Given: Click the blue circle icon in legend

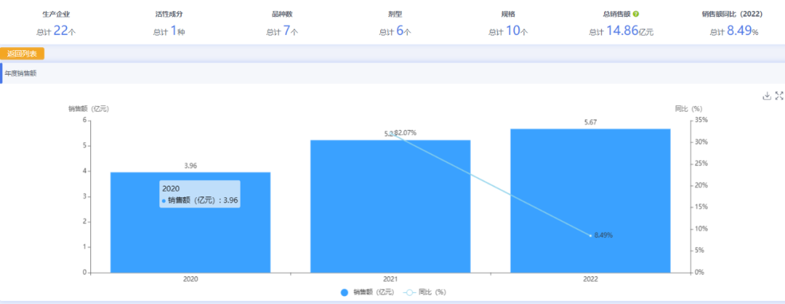Looking at the screenshot, I should click(x=345, y=292).
